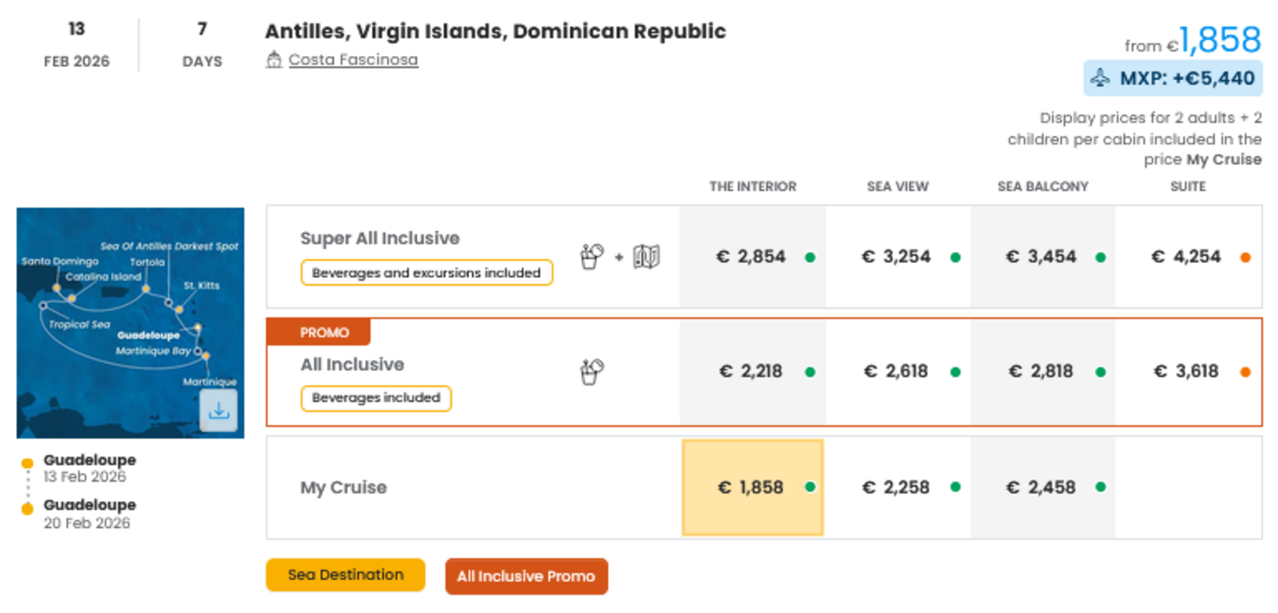Viewport: 1278px width, 613px height.
Task: Click the Martinique port marker on the map
Action: 206,356
